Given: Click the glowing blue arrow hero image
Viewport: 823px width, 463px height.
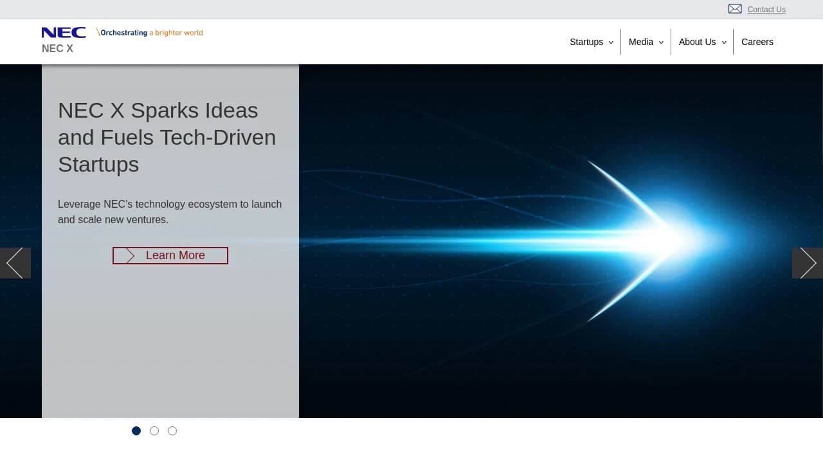Looking at the screenshot, I should click(x=559, y=241).
